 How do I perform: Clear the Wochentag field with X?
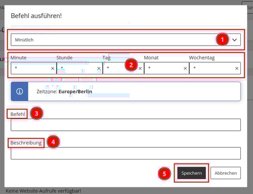tap(237, 68)
